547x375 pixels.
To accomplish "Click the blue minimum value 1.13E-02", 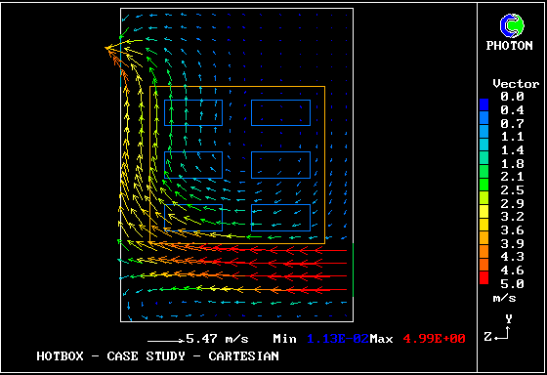I will [x=338, y=339].
